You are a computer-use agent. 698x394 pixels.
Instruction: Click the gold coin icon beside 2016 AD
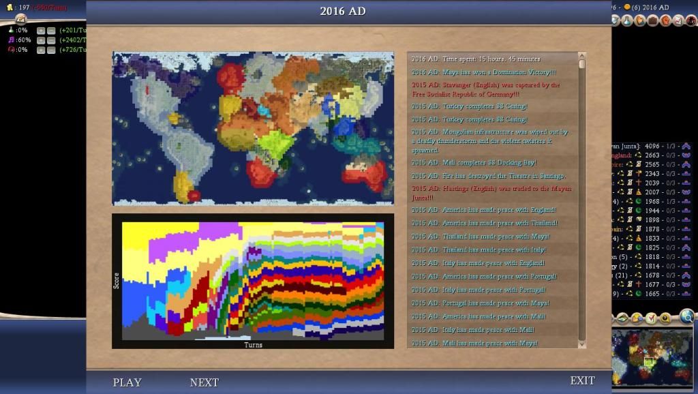(627, 7)
